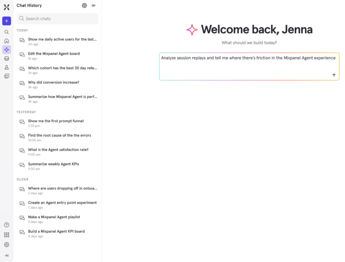Go to Home via sidebar house icon
Viewport: 345px width, 262px height.
pos(7,41)
